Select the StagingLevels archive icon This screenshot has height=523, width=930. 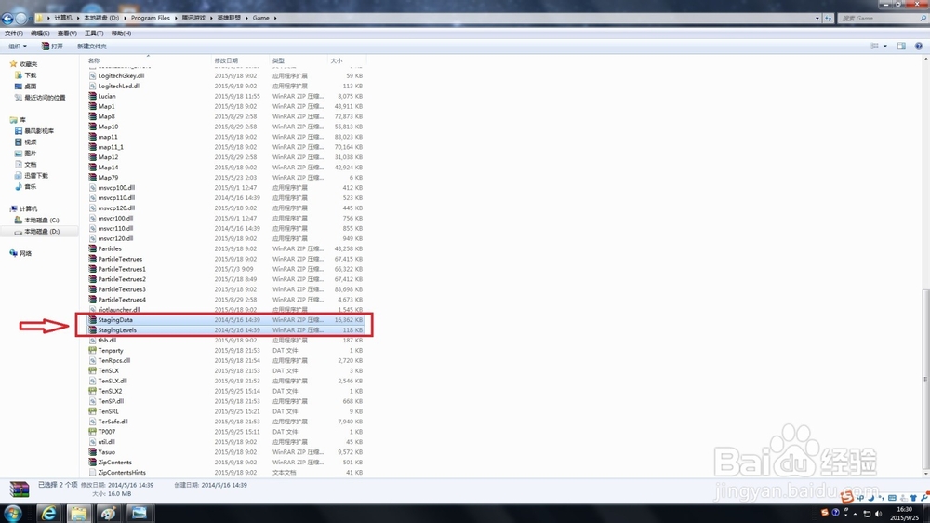pos(92,330)
